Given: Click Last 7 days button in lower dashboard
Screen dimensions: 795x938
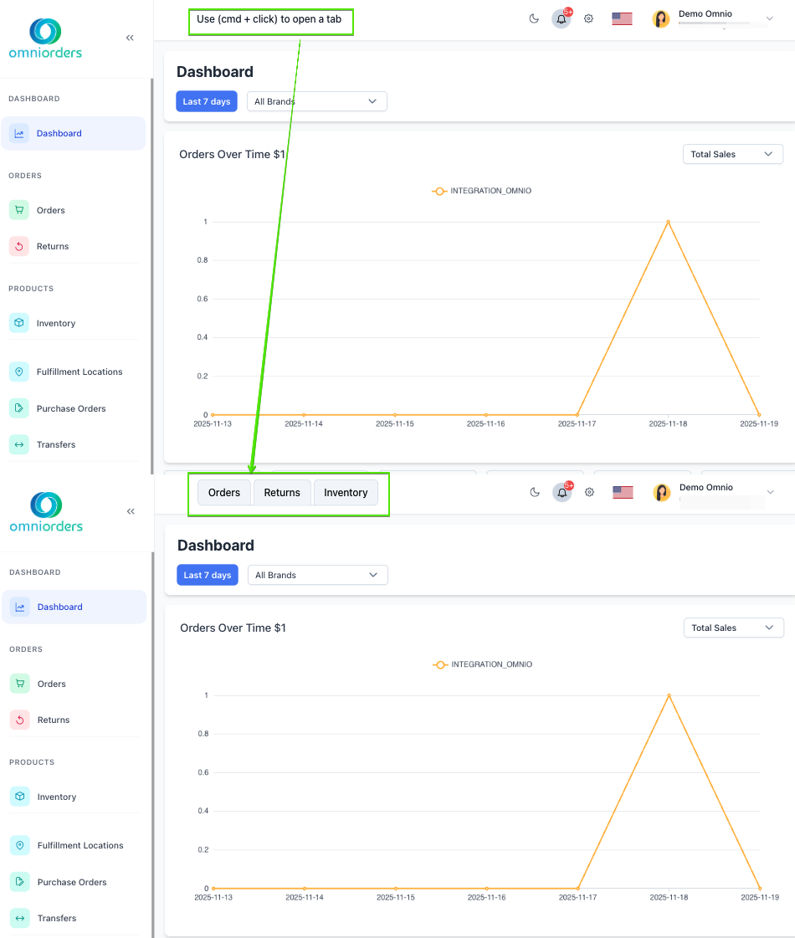Looking at the screenshot, I should (x=207, y=575).
